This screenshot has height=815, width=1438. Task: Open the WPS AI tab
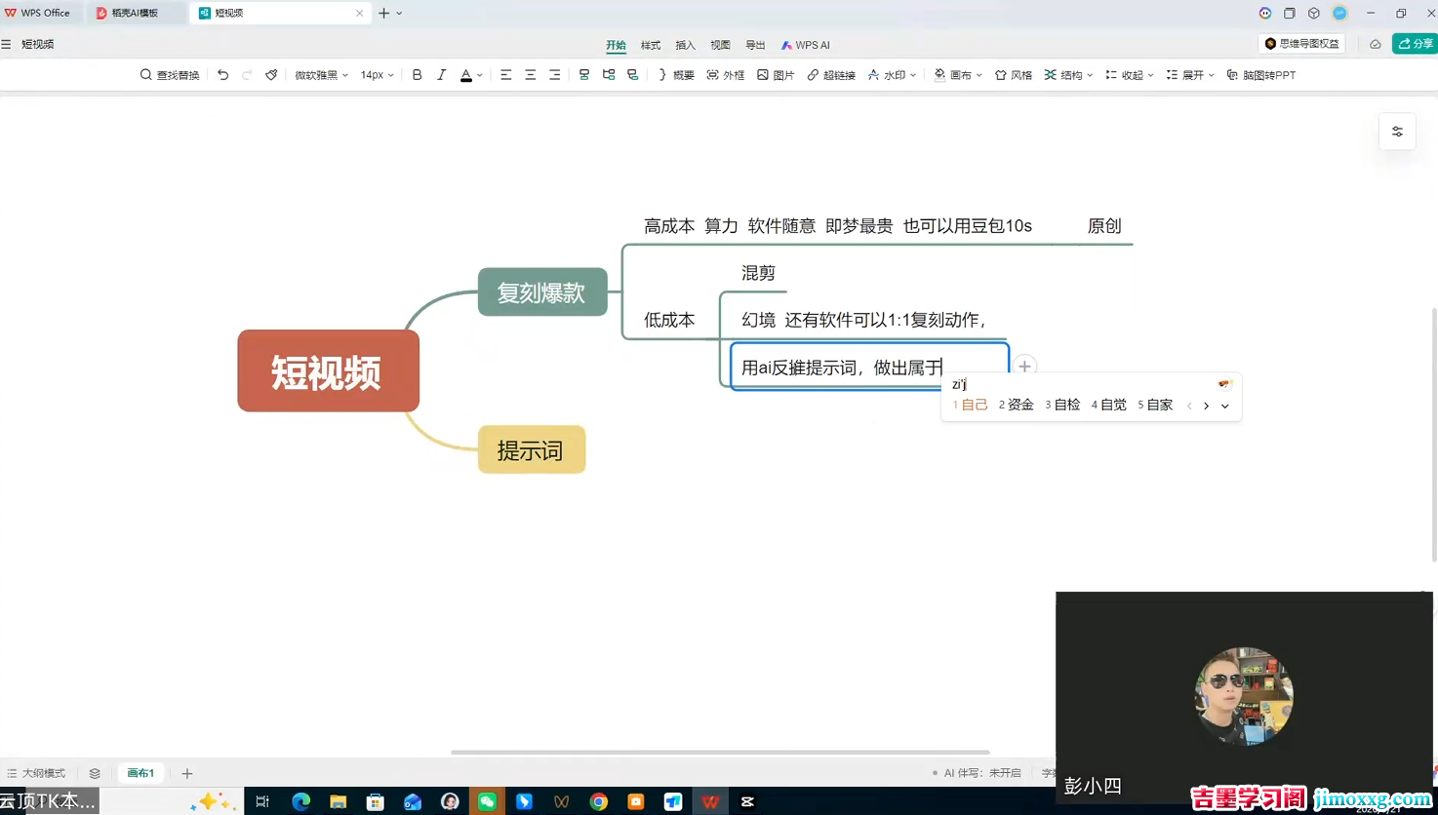(805, 45)
